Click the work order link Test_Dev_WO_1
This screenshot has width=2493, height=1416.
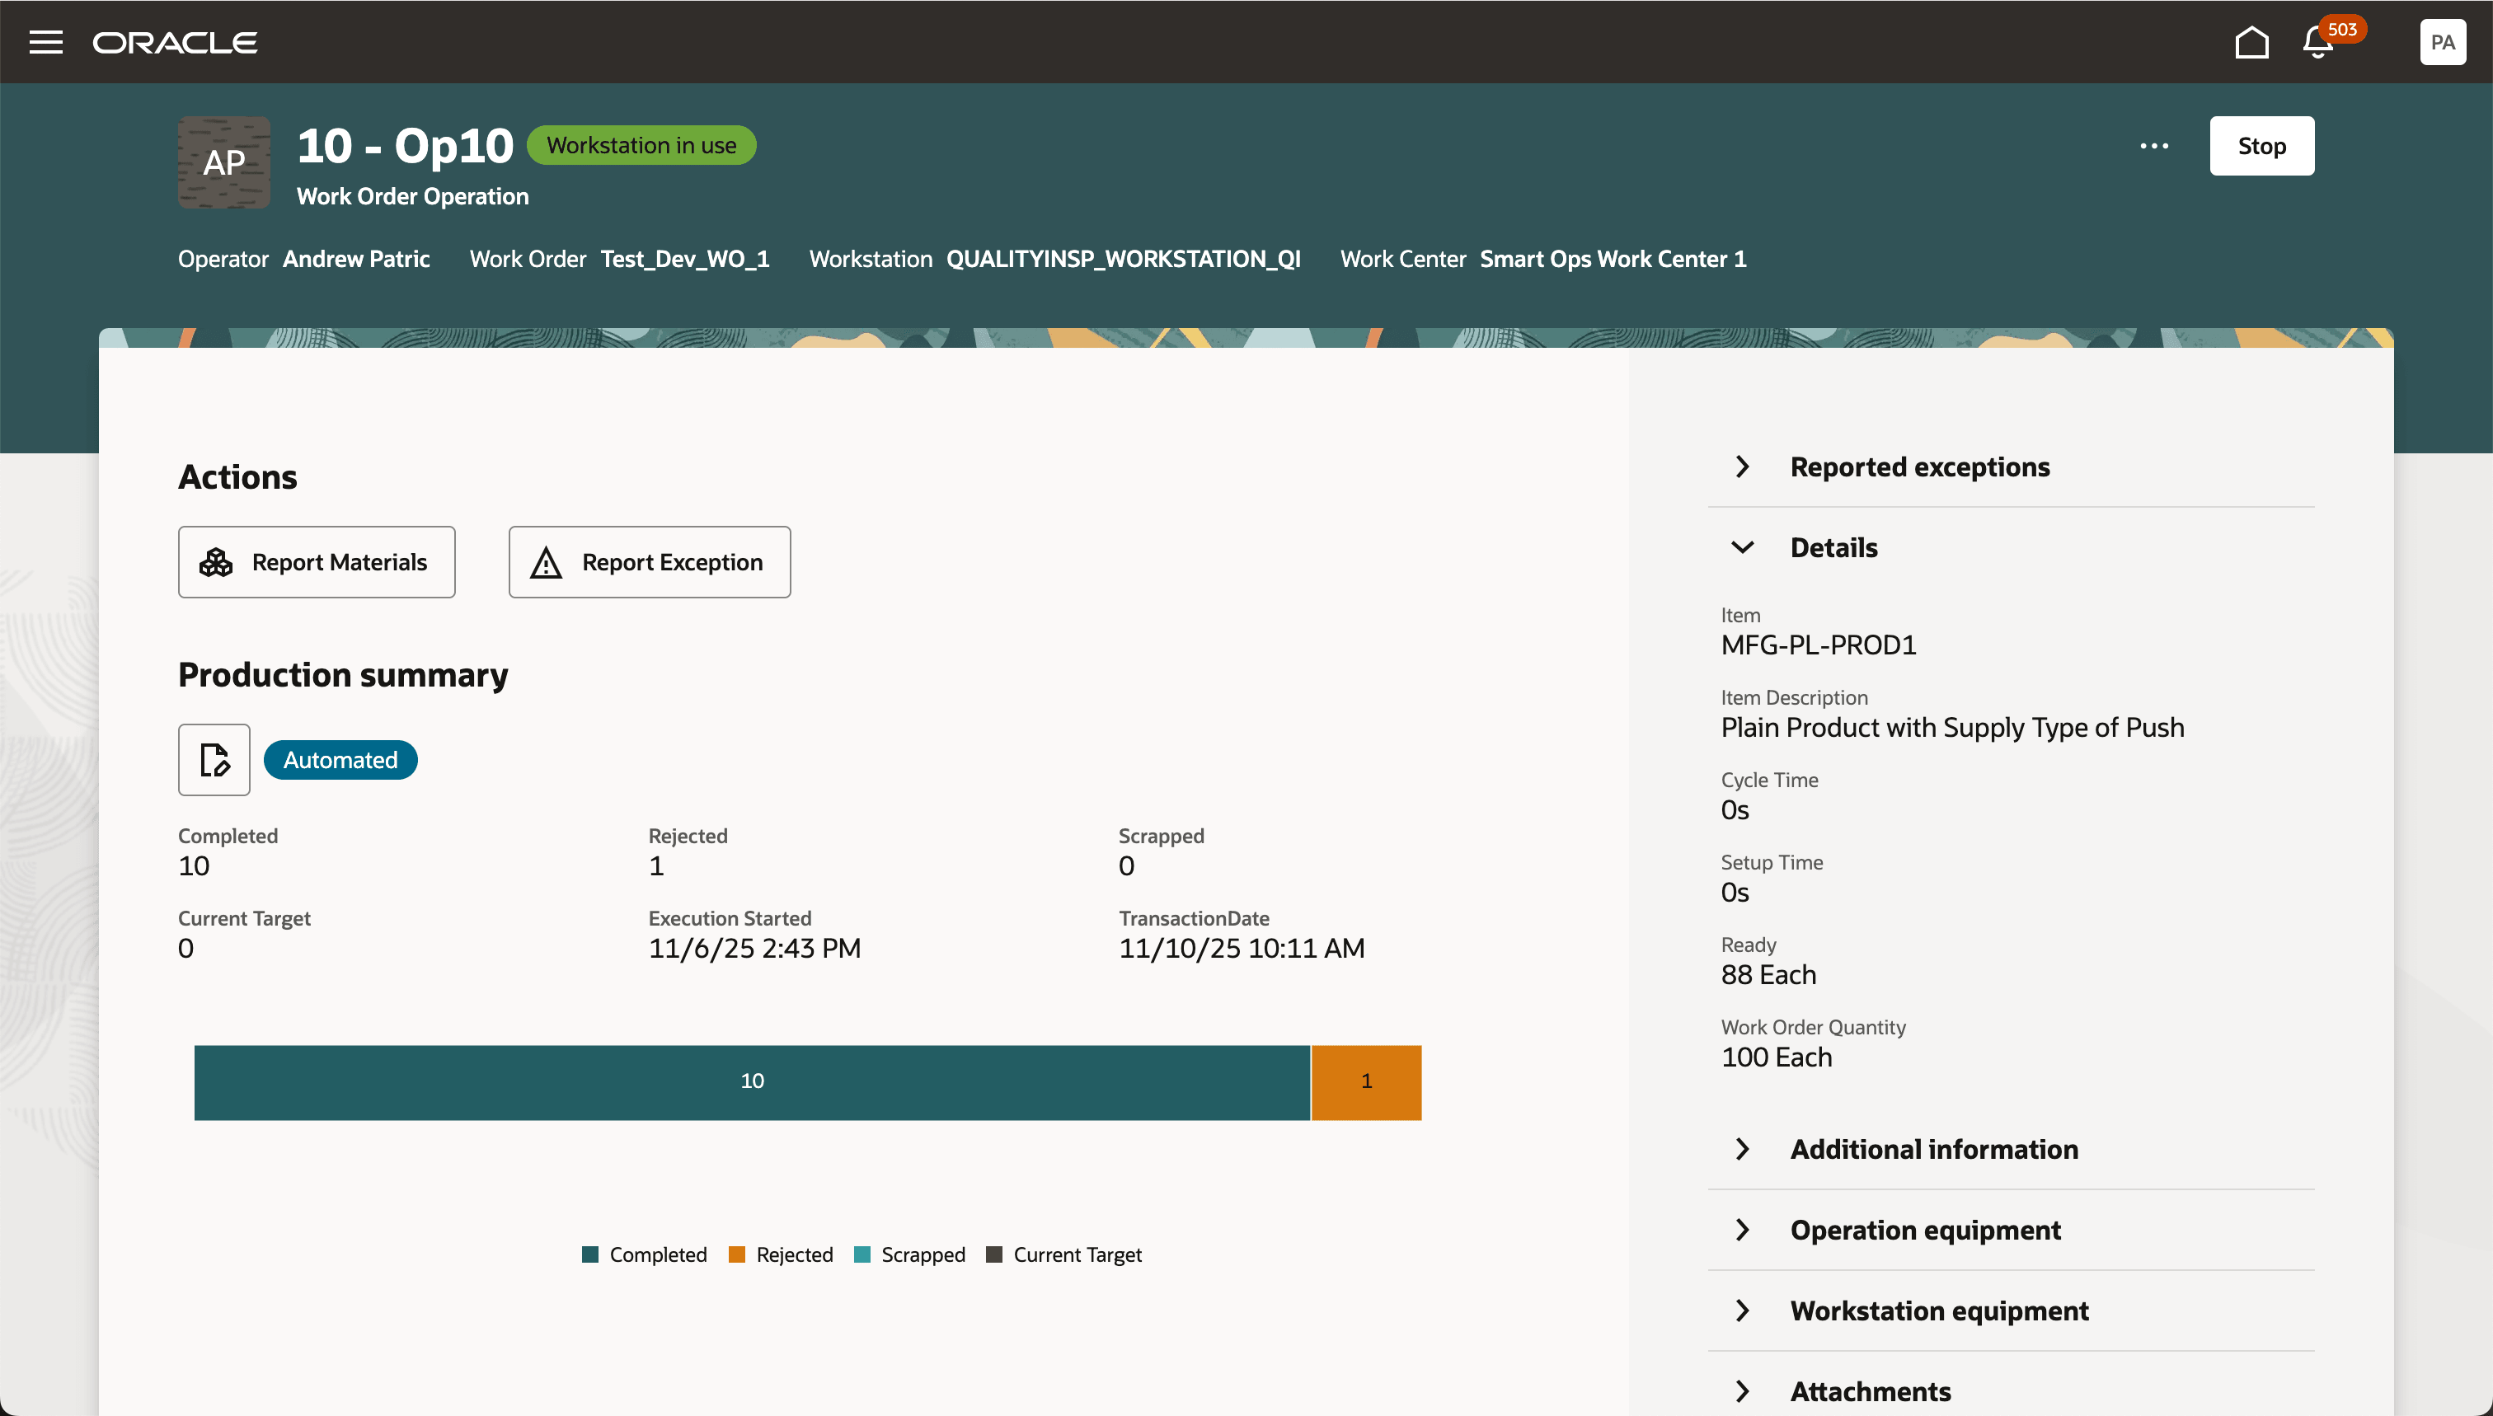(683, 259)
